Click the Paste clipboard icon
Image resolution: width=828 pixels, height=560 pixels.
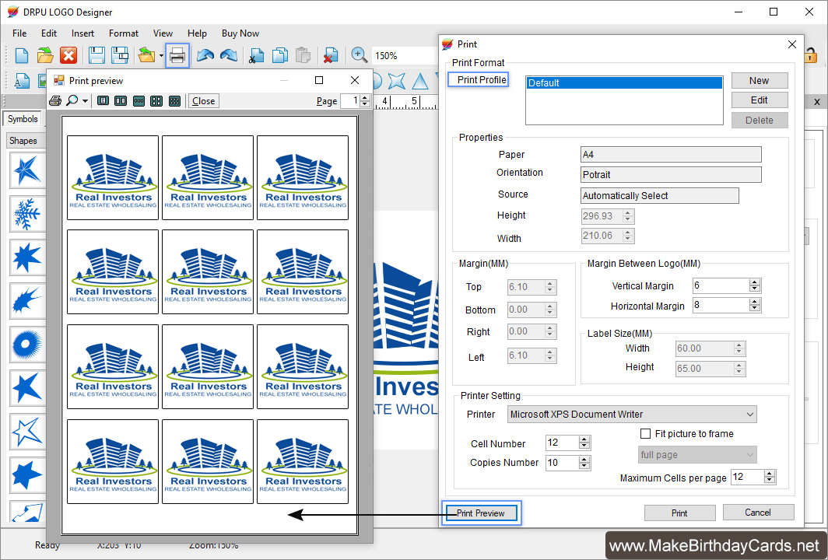coord(303,55)
